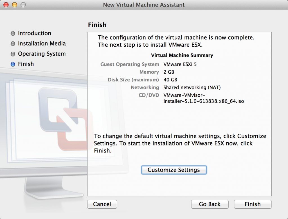
Task: Click the gray bullet beside Installation Media
Action: point(13,44)
